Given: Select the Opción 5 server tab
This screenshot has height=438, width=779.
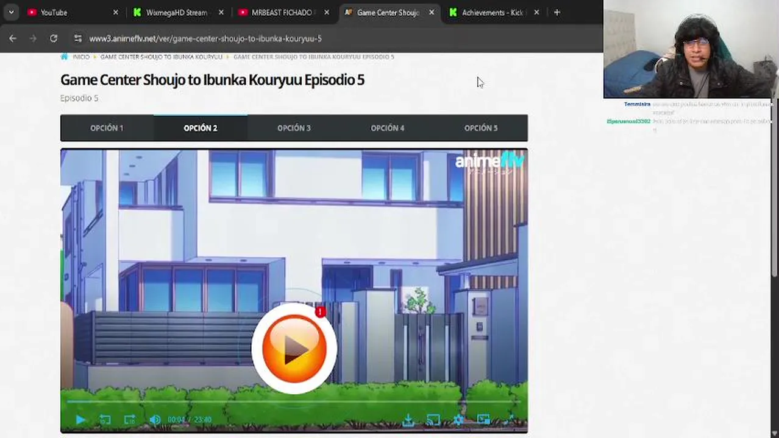Looking at the screenshot, I should coord(481,128).
